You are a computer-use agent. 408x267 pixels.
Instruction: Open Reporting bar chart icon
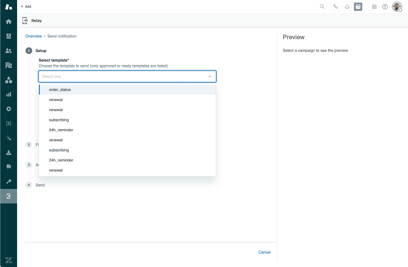9,94
